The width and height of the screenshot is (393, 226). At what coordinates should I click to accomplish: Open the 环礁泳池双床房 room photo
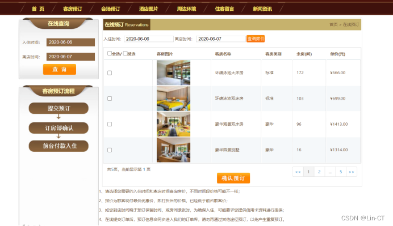pyautogui.click(x=173, y=99)
